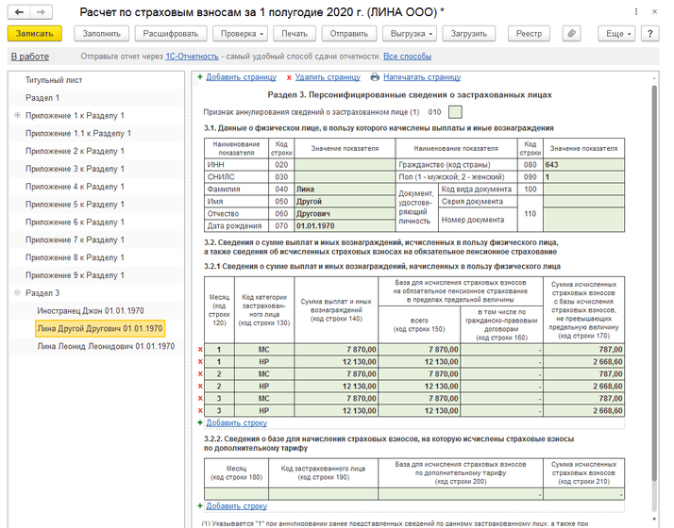
Task: Open help with the question mark button
Action: pos(649,33)
